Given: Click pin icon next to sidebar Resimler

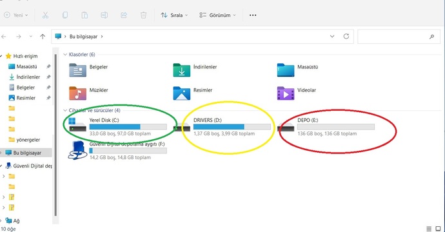Looking at the screenshot, I should 48,98.
